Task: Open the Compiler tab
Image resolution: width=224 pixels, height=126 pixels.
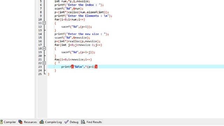Action: (8, 122)
